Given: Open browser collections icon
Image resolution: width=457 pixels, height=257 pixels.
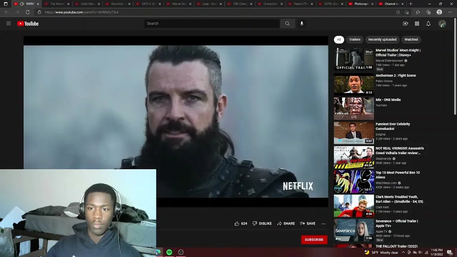Looking at the screenshot, I should pyautogui.click(x=428, y=12).
